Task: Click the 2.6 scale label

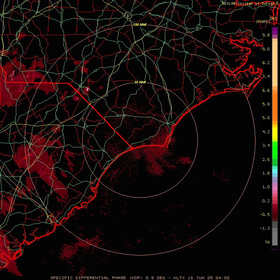Action: point(266,160)
